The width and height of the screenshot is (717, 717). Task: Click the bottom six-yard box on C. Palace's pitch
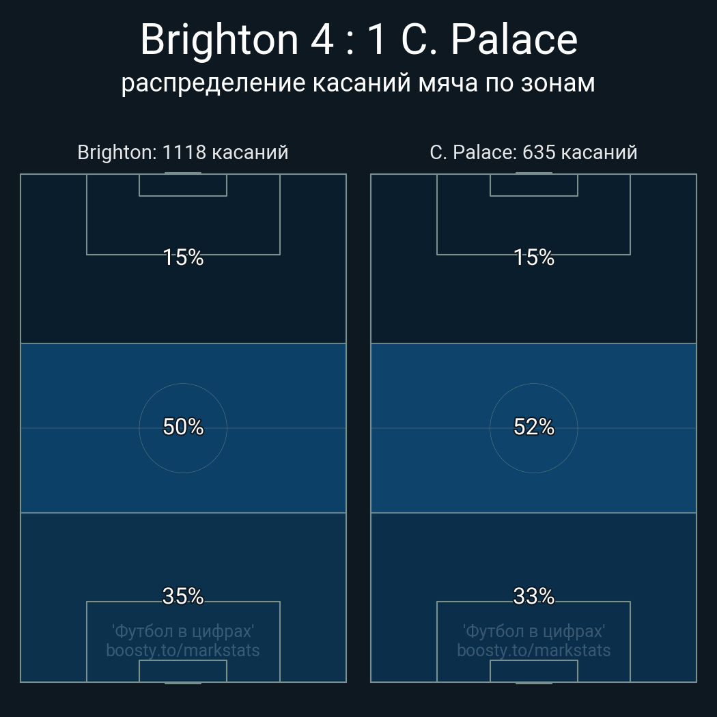click(x=533, y=671)
